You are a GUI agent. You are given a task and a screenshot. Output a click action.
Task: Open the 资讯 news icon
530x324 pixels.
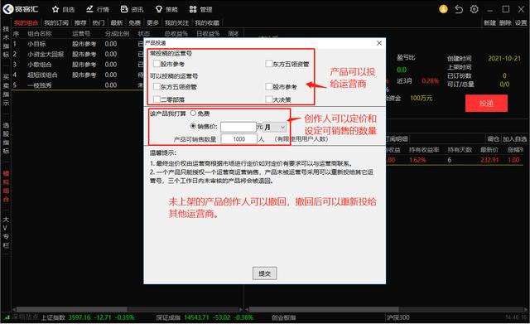(x=124, y=9)
